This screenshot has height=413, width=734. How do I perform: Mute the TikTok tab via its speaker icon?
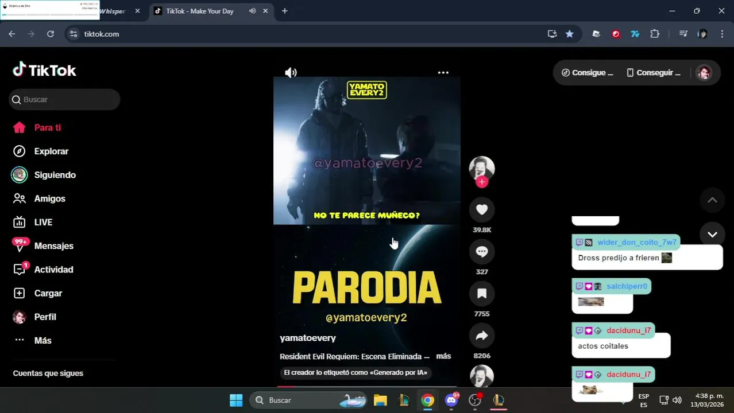click(x=252, y=11)
